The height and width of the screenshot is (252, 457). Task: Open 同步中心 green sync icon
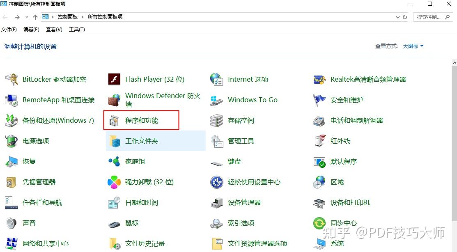319,223
